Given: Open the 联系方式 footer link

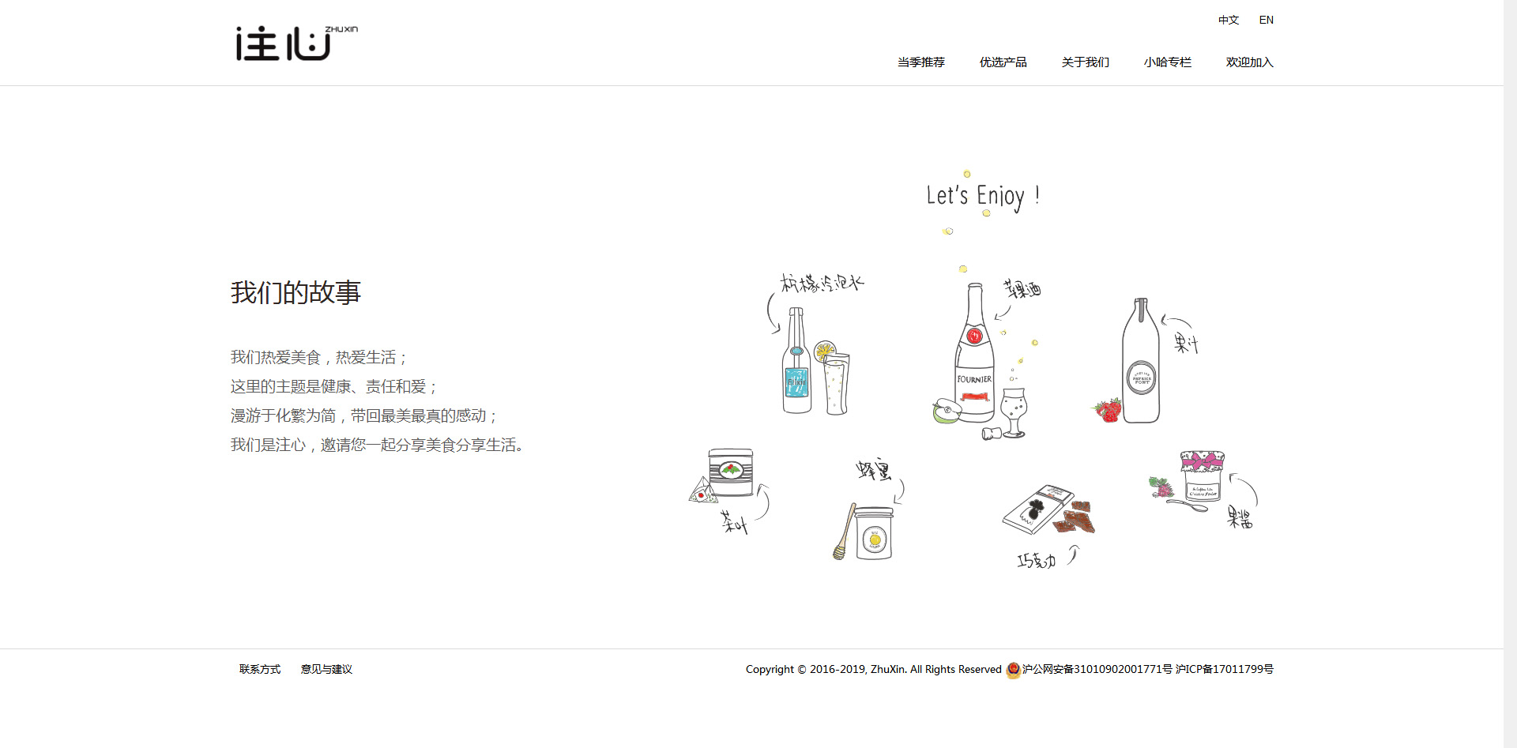Looking at the screenshot, I should pos(260,669).
